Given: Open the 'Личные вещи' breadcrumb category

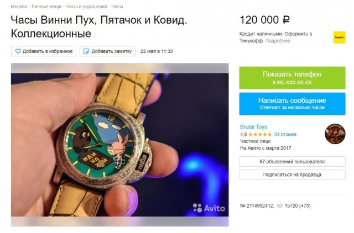Looking at the screenshot, I should [x=46, y=6].
